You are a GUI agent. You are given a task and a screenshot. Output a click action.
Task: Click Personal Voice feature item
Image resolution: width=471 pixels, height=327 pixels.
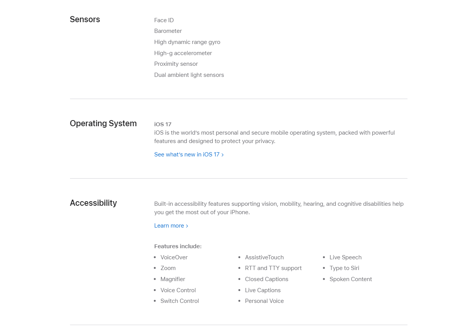pyautogui.click(x=264, y=301)
